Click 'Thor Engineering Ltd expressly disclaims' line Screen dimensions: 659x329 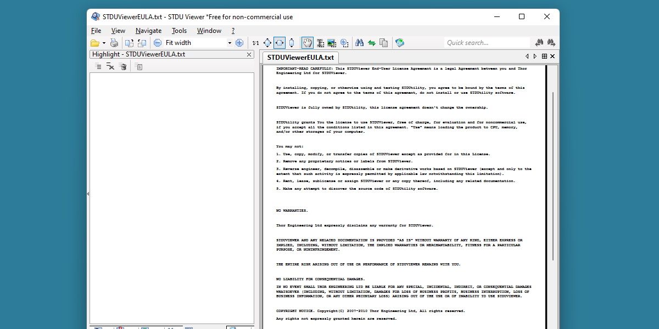coord(354,225)
